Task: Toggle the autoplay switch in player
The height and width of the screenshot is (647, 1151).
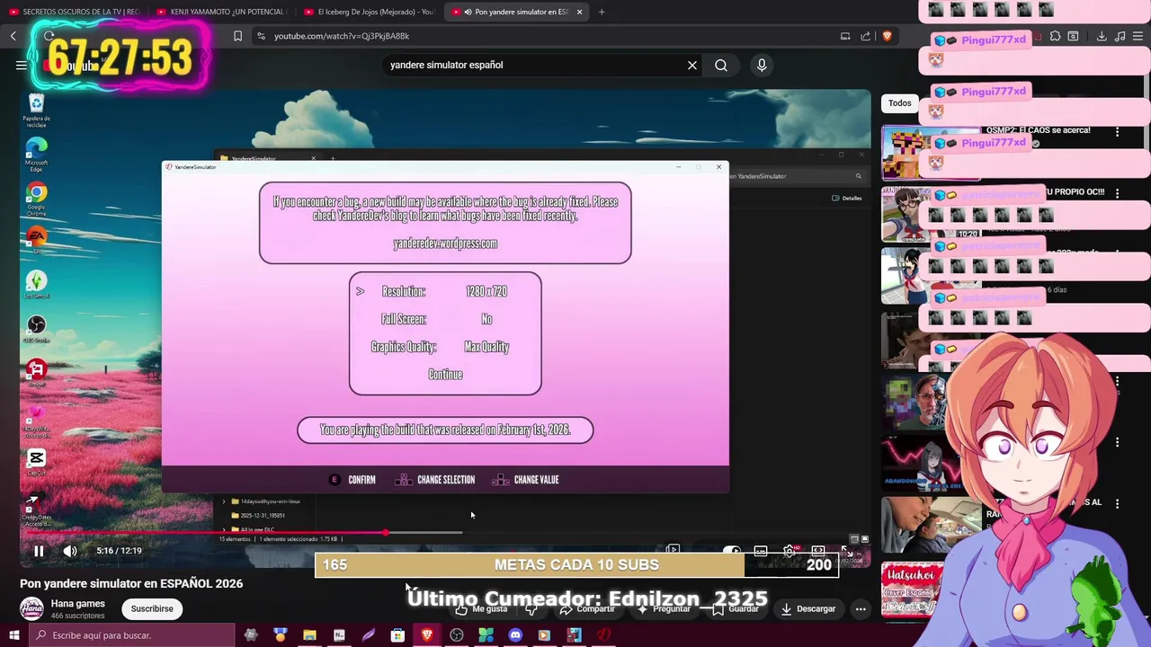Action: click(x=732, y=551)
